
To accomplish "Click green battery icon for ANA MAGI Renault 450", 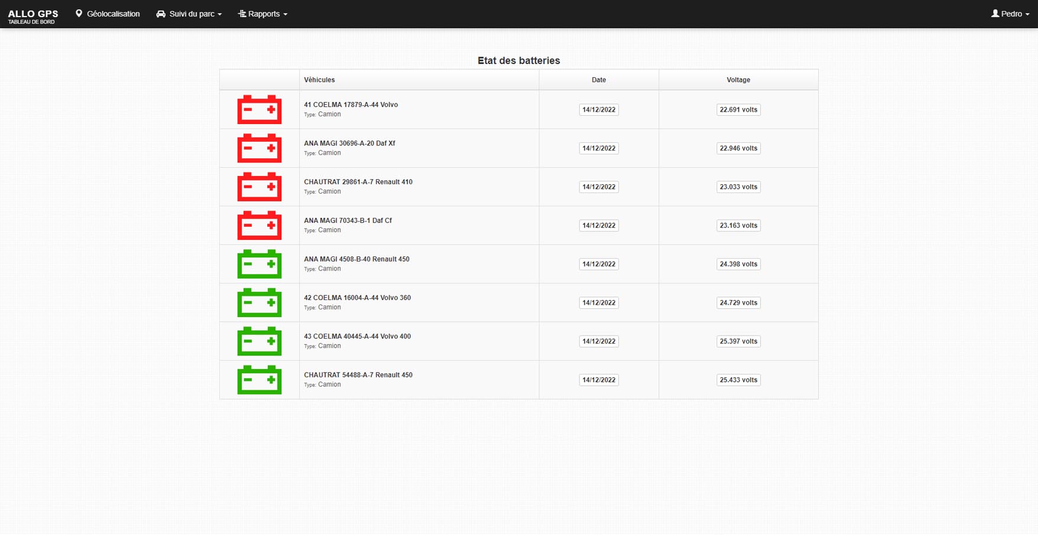I will (259, 264).
